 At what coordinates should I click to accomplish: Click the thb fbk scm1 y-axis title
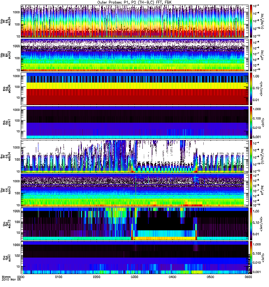point(7,123)
